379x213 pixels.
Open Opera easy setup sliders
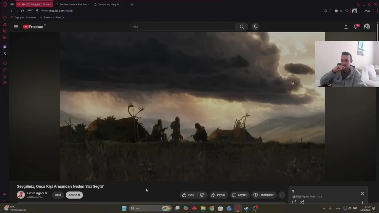tap(374, 11)
